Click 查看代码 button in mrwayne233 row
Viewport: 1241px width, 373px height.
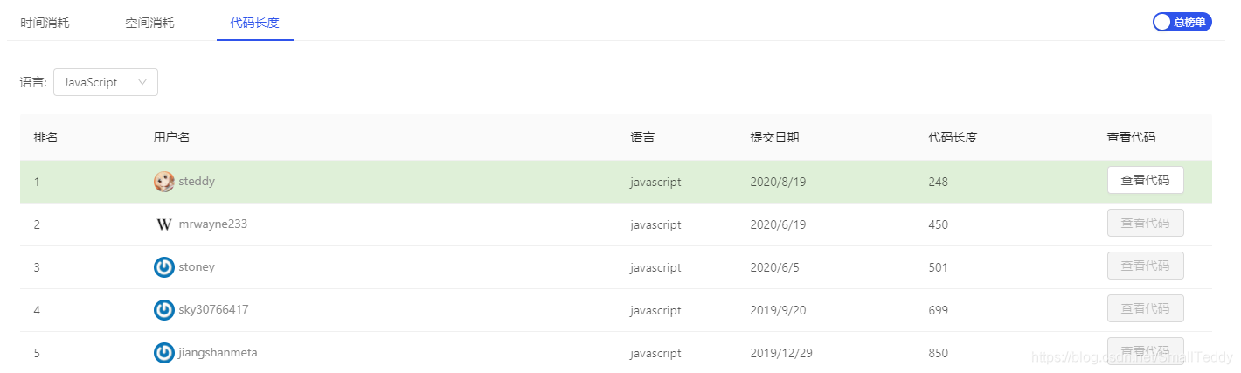(1145, 223)
